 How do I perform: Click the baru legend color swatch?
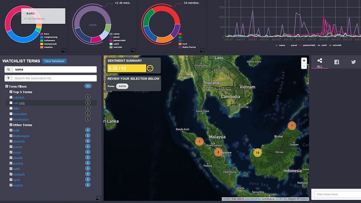pyautogui.click(x=42, y=34)
